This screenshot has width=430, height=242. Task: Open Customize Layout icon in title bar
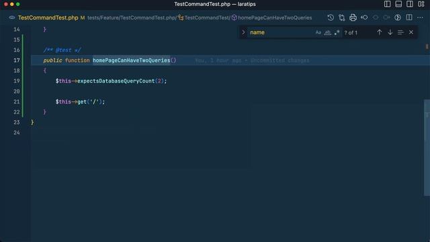click(x=421, y=4)
